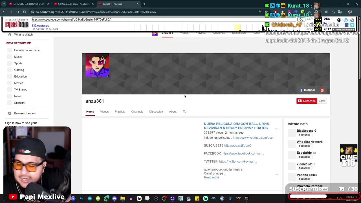The image size is (361, 203).
Task: Subscribe to Whoolist Network channel
Action: pos(305,146)
